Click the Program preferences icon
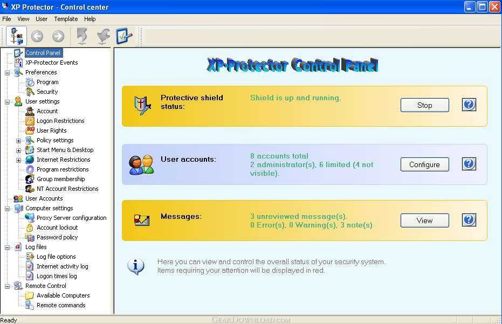Screen dimensions: 502x324 (30, 82)
